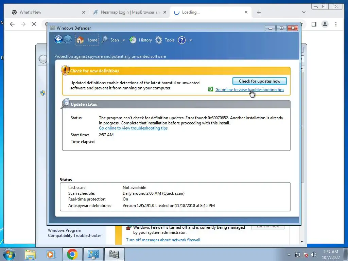Open Chrome's three-dot menu
The width and height of the screenshot is (348, 261).
pyautogui.click(x=336, y=24)
